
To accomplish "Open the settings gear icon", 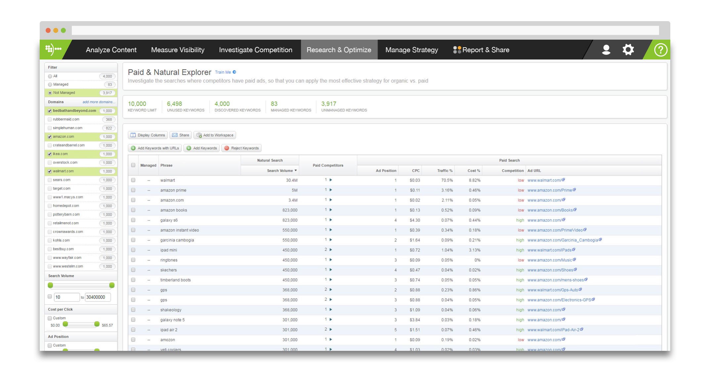I will pyautogui.click(x=628, y=50).
